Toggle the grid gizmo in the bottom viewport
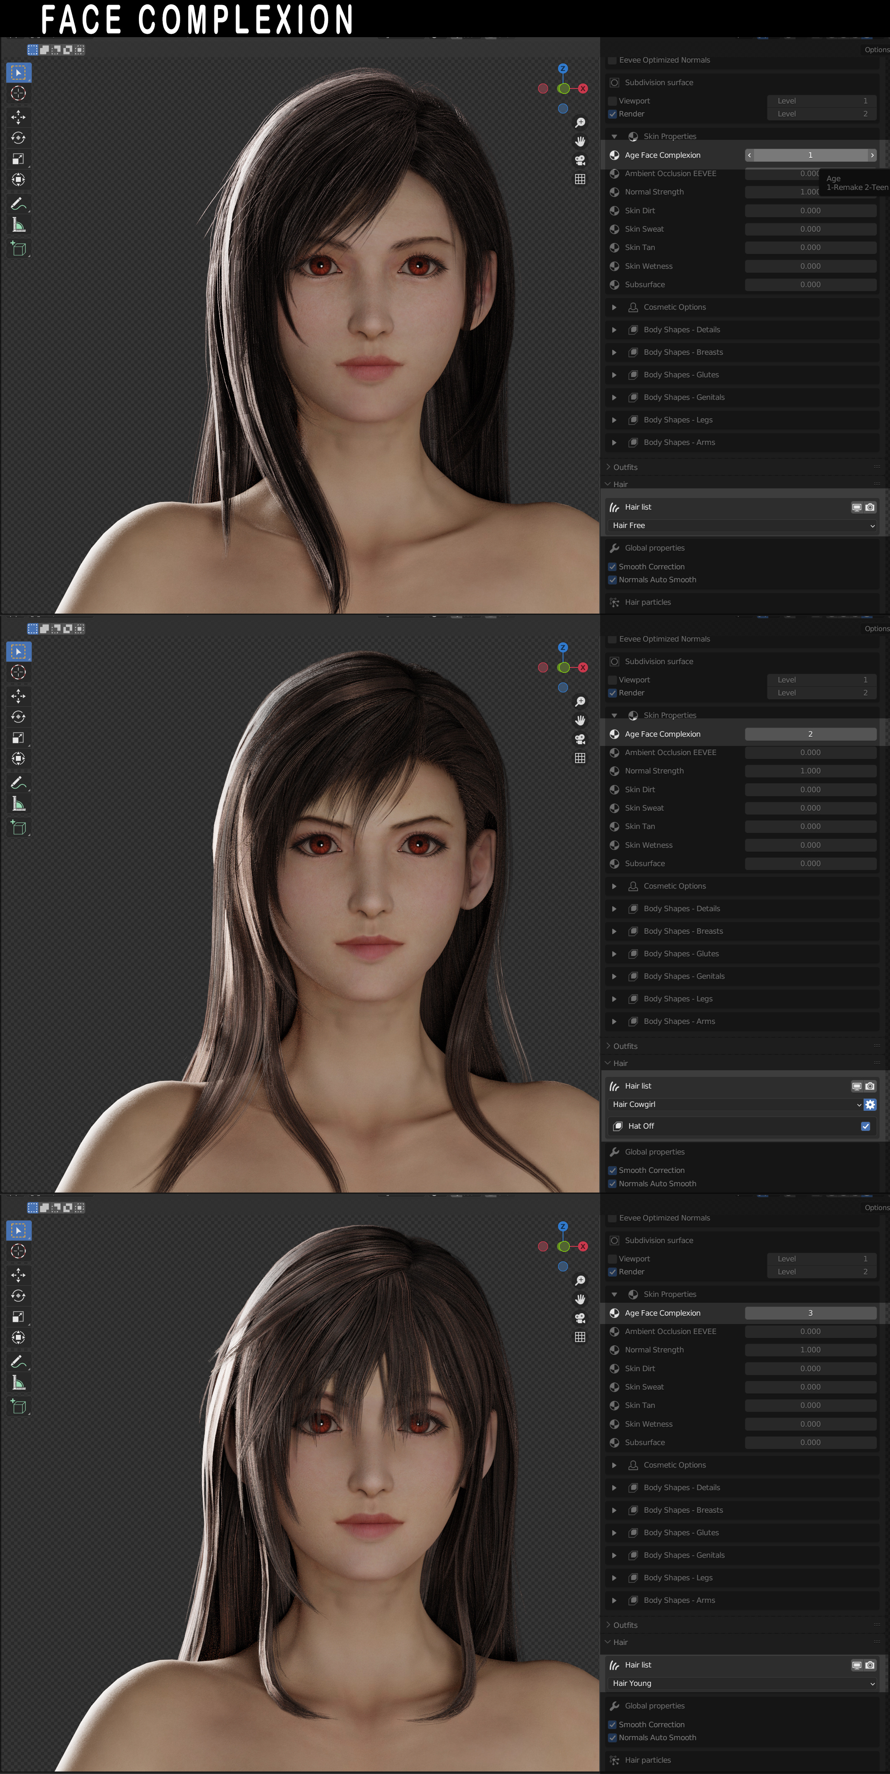This screenshot has width=890, height=1774. (x=580, y=1337)
